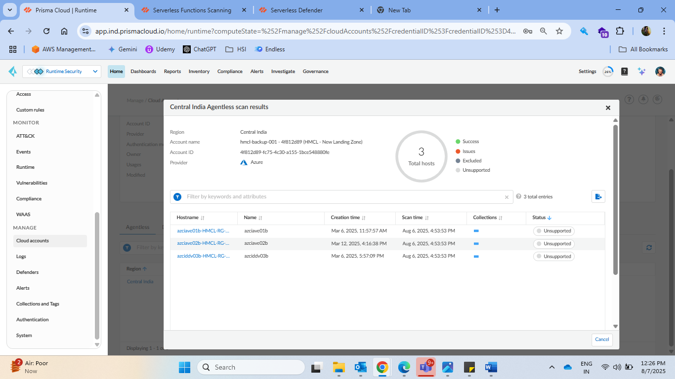Open the collections icon for azciave01b
675x379 pixels.
point(476,231)
